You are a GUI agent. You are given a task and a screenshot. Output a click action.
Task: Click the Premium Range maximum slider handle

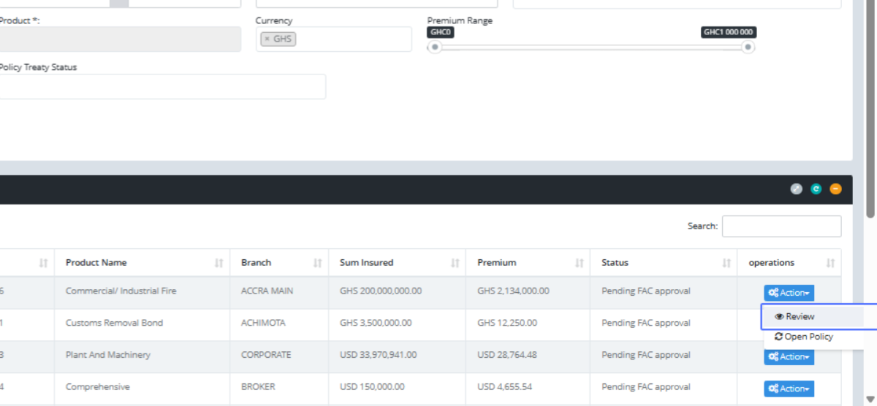tap(748, 47)
